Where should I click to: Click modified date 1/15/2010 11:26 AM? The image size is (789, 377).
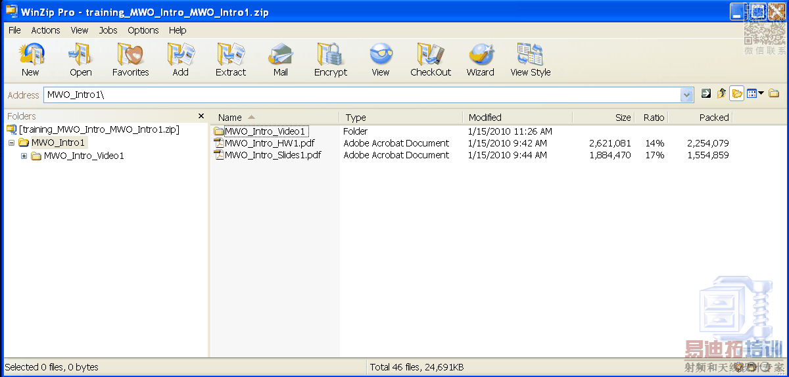point(510,131)
